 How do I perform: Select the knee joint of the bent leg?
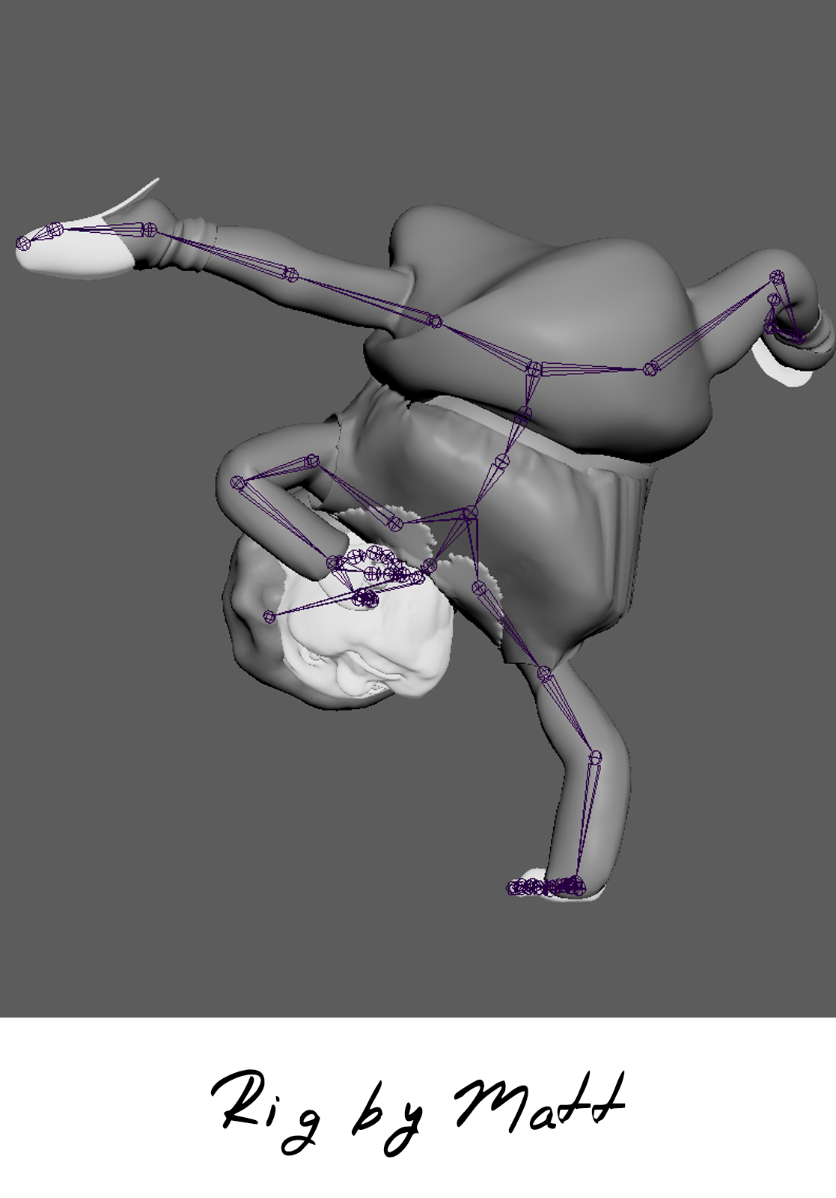click(x=776, y=279)
